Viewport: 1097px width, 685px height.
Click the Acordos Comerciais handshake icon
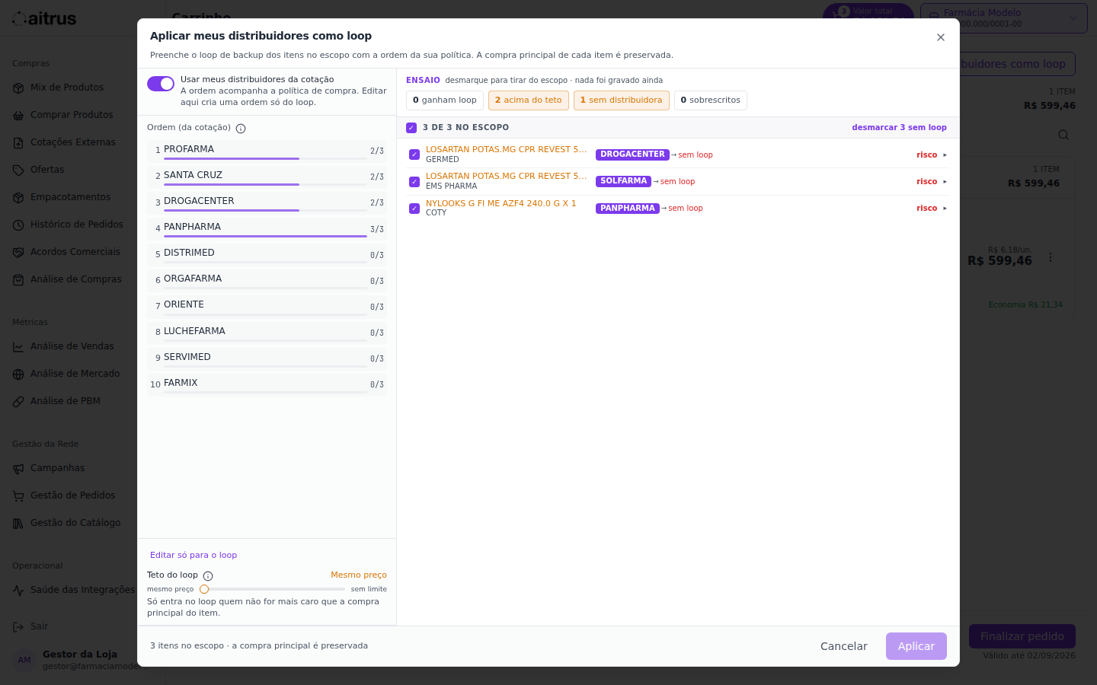click(18, 253)
